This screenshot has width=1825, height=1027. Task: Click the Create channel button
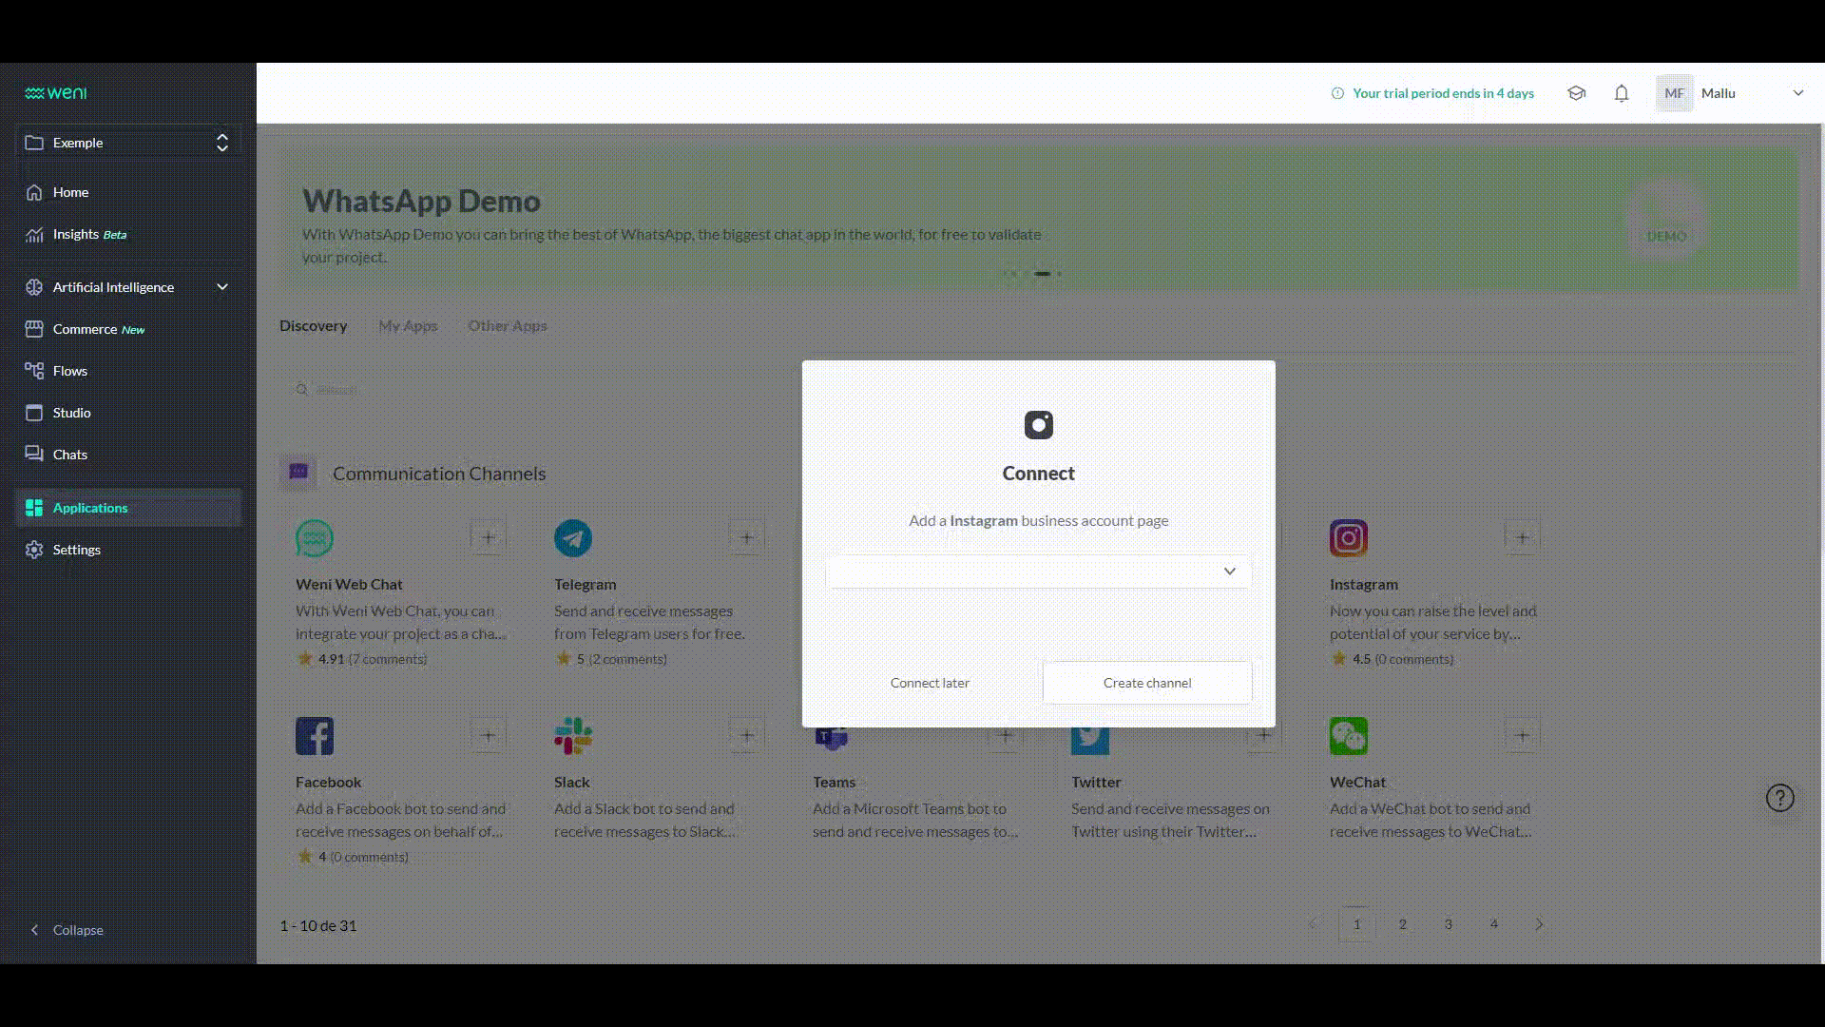[1146, 682]
